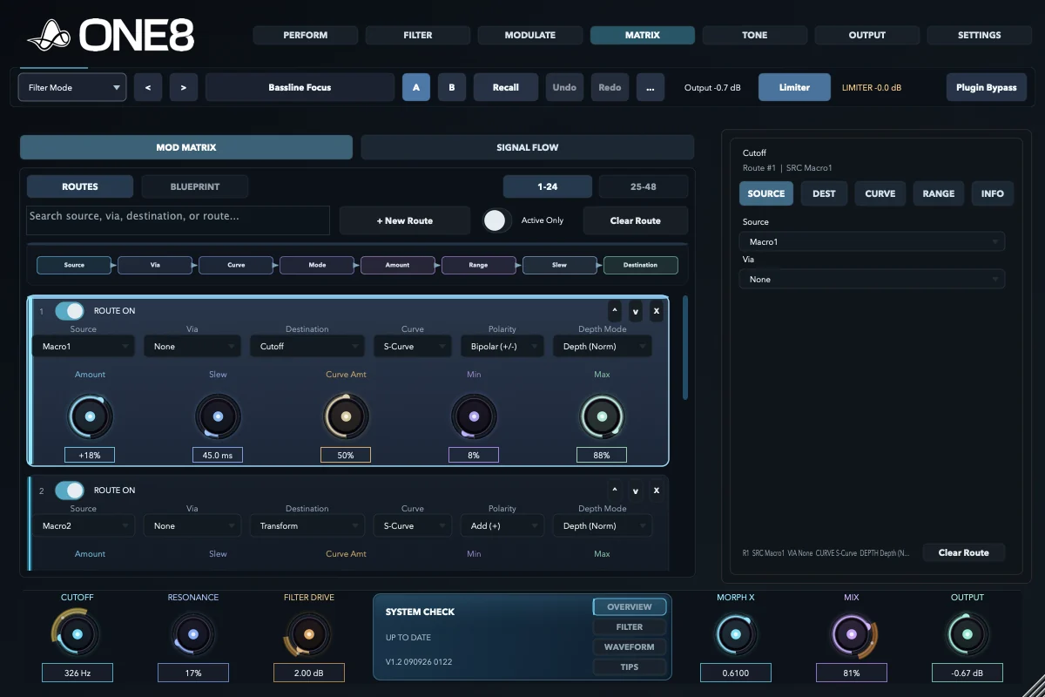Viewport: 1045px width, 697px height.
Task: Click the next preset arrow button
Action: tap(183, 87)
